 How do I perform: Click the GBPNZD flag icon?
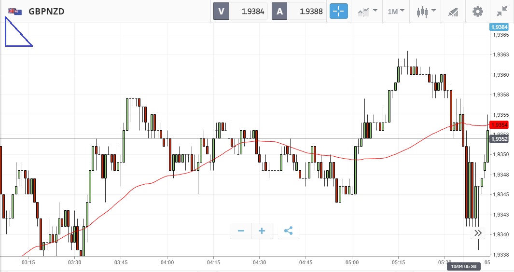[15, 12]
